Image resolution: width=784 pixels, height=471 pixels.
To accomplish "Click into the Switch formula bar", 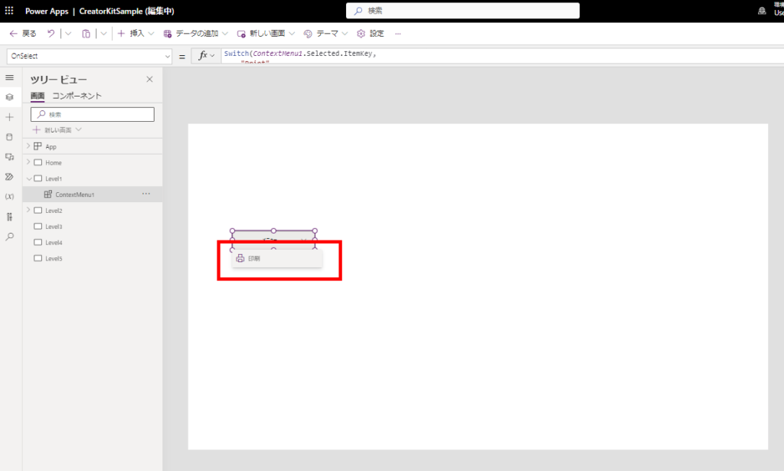I will 502,56.
